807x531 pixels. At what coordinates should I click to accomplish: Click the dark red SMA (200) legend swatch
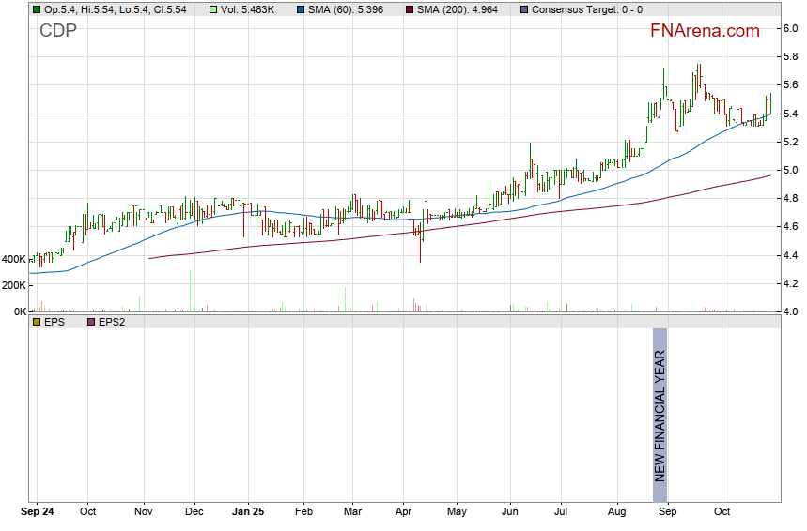click(410, 9)
